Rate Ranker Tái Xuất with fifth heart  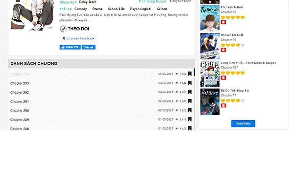(x=242, y=45)
